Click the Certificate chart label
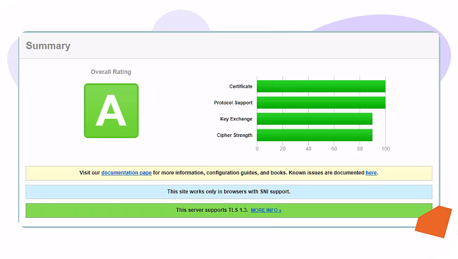Screen dimensions: 458x259 click(241, 86)
